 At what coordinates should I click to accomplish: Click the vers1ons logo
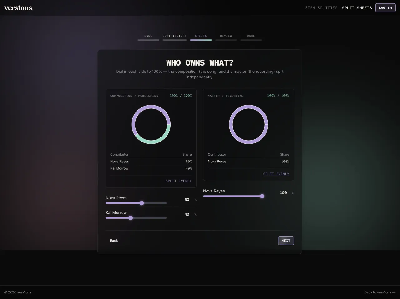18,8
